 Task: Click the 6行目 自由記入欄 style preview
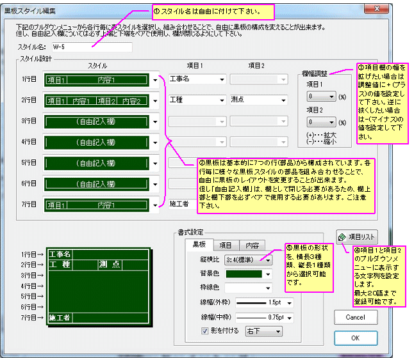tap(96, 184)
